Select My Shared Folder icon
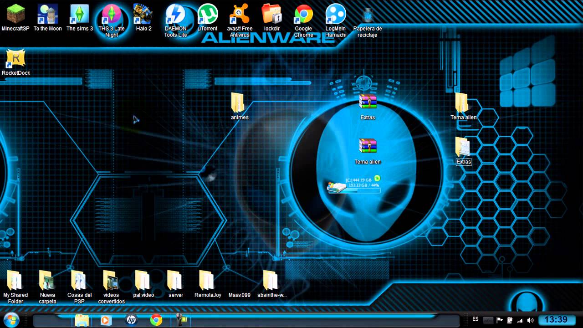Image resolution: width=583 pixels, height=328 pixels. point(15,287)
